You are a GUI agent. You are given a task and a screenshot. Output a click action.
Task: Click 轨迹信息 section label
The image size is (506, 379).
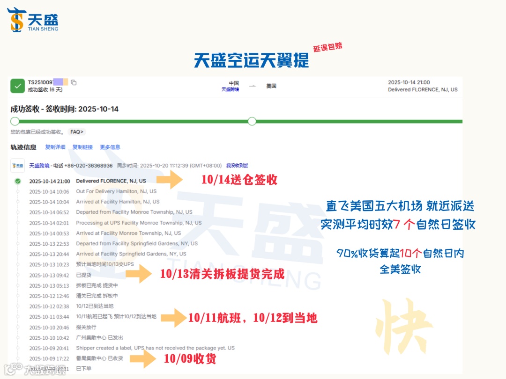23,147
